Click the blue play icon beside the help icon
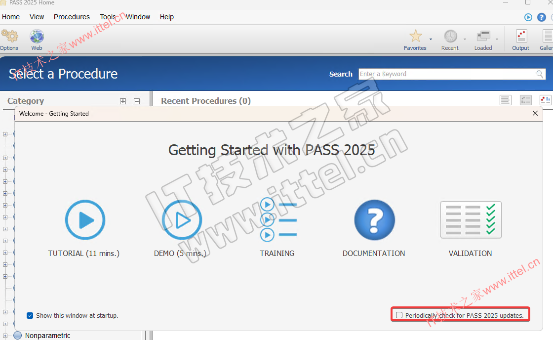Viewport: 553px width, 340px height. point(528,17)
